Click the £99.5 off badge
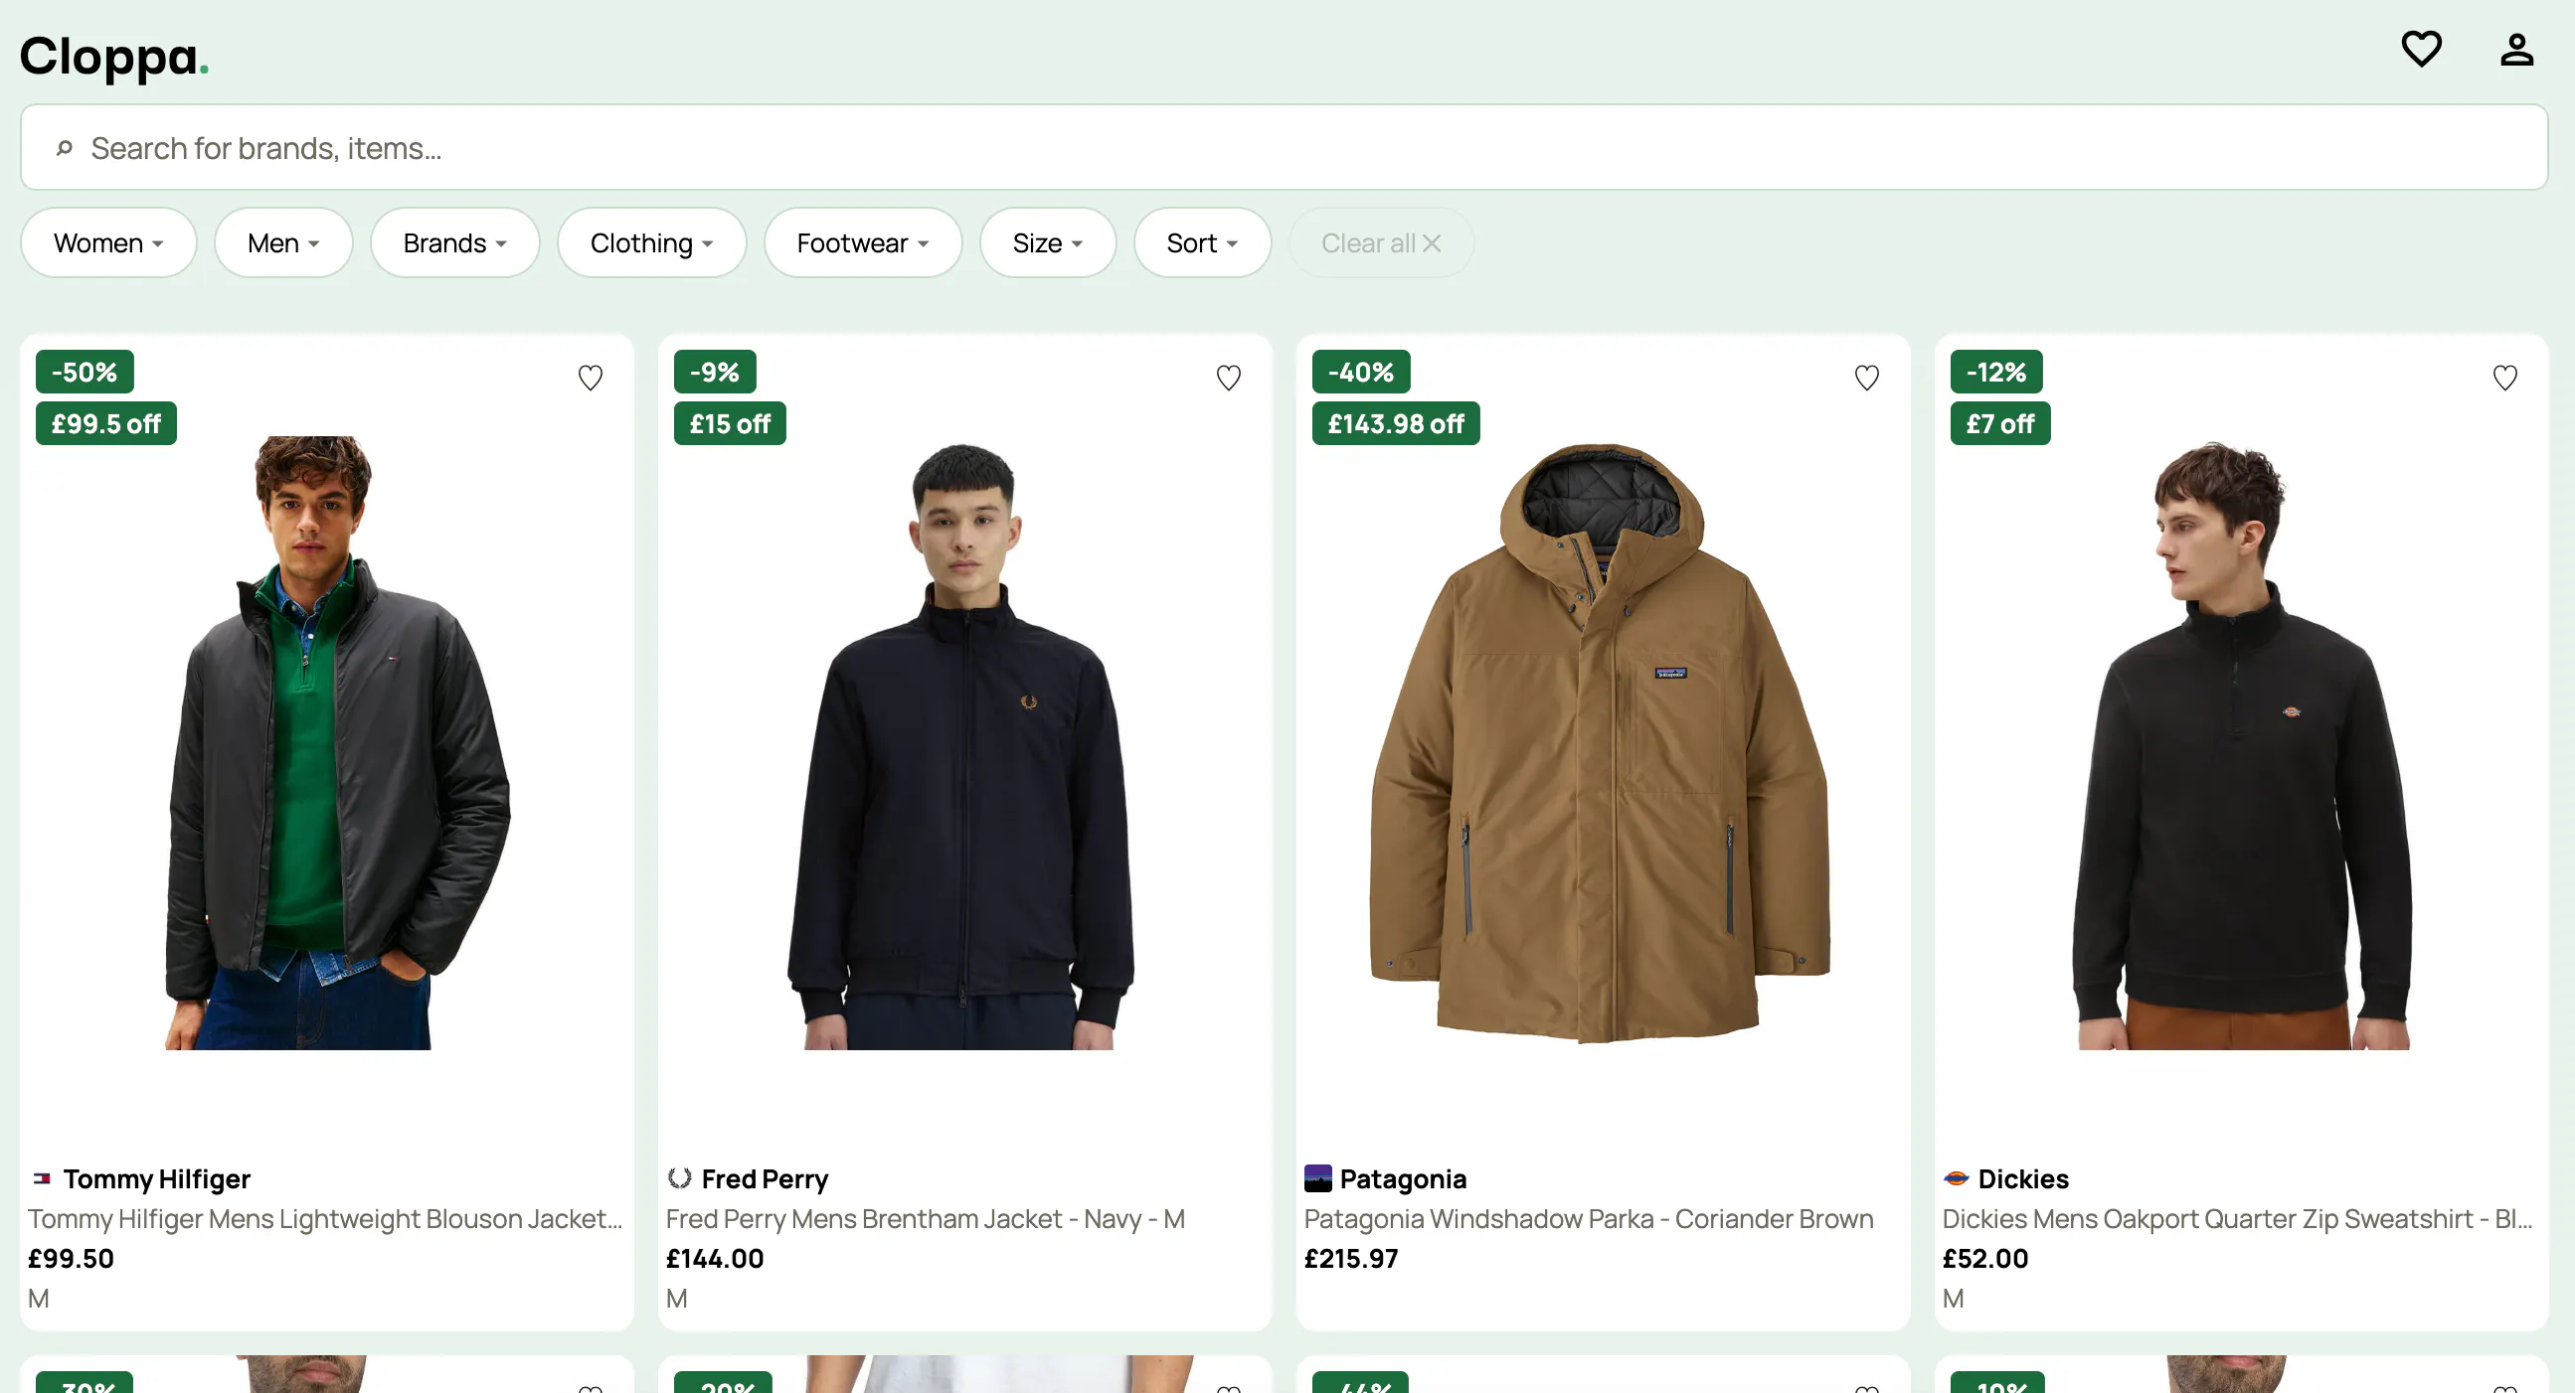This screenshot has height=1393, width=2575. (x=106, y=423)
